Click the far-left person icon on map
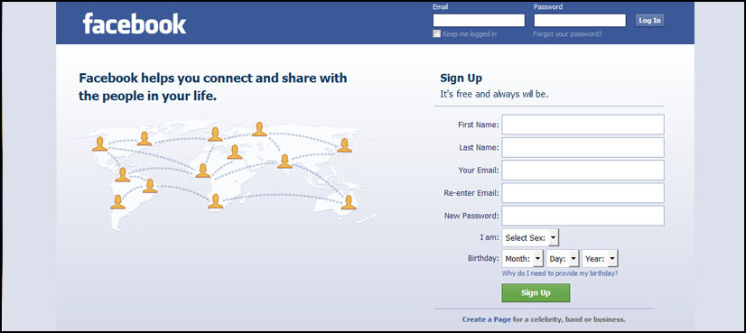Viewport: 746px width, 333px height. pos(99,144)
